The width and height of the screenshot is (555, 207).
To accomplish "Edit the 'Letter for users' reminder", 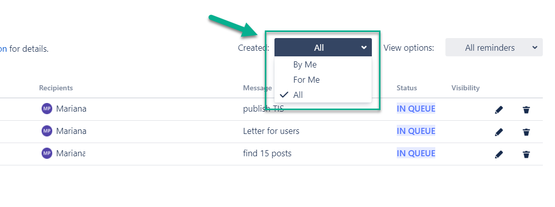I will pyautogui.click(x=499, y=132).
